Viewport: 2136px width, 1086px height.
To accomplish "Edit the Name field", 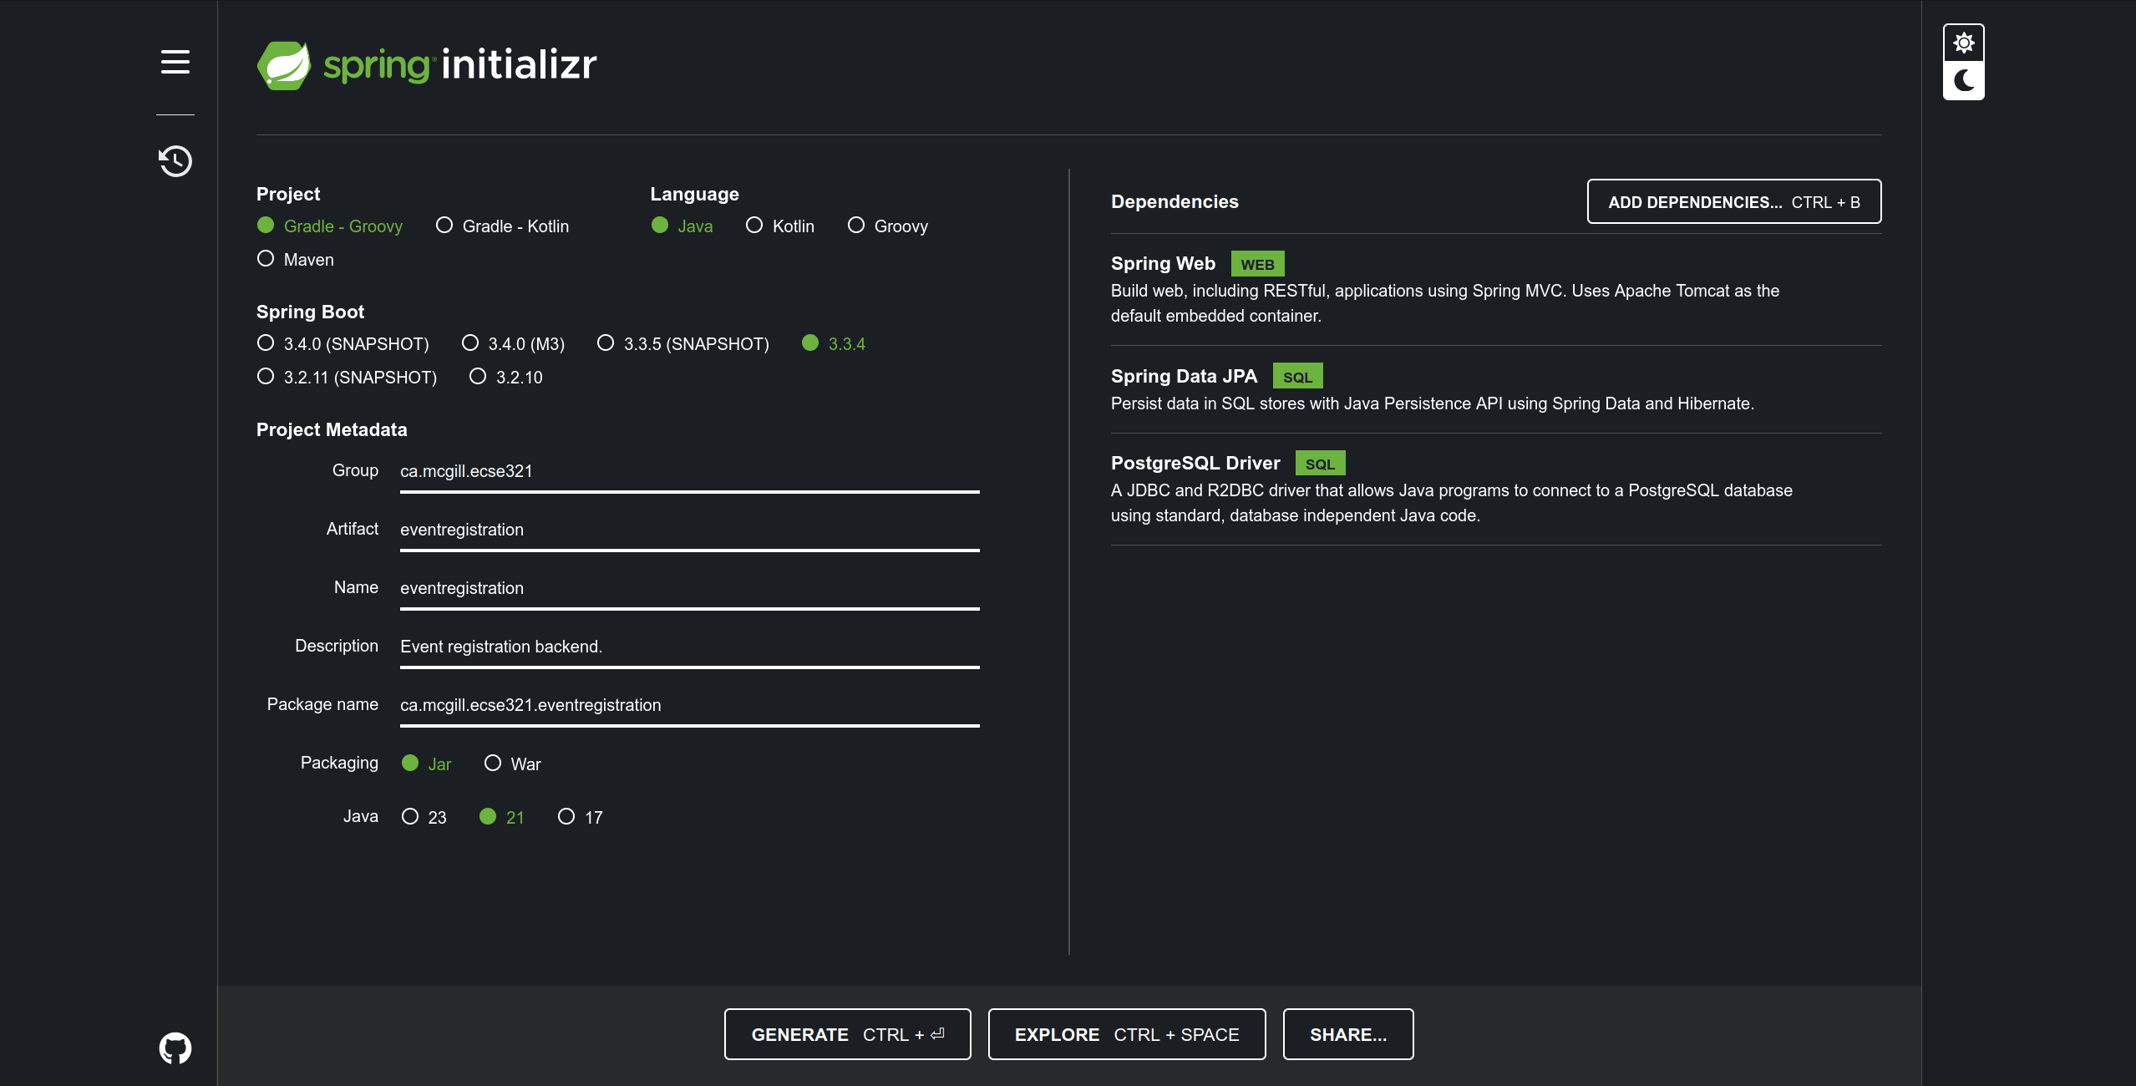I will coord(689,588).
